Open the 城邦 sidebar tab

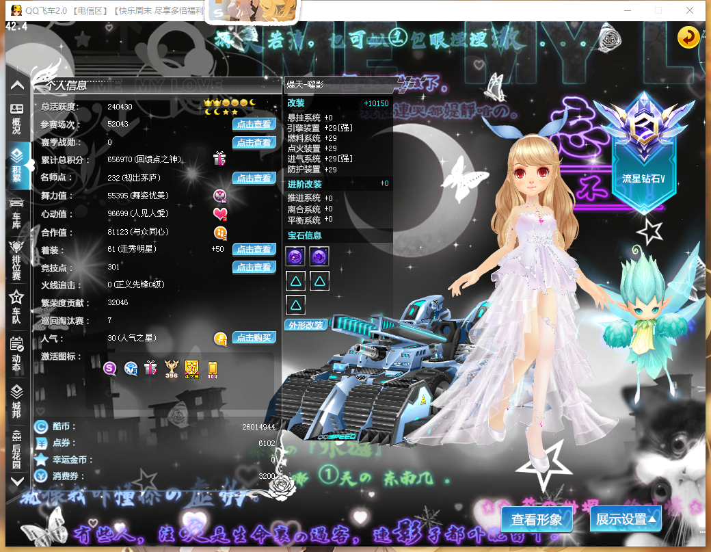click(17, 401)
